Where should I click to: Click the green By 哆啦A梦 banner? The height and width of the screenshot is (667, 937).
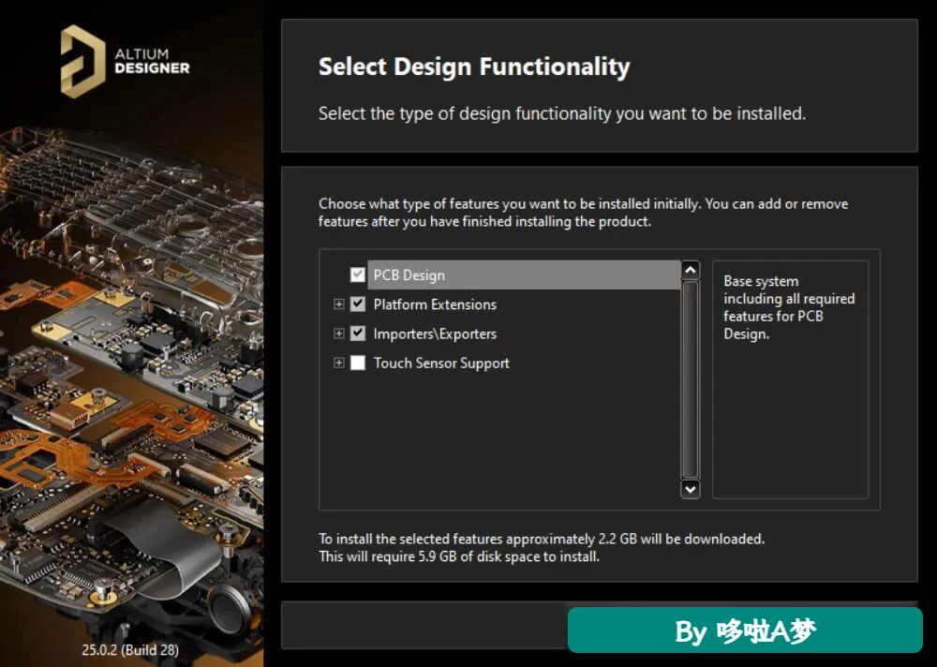(x=745, y=630)
